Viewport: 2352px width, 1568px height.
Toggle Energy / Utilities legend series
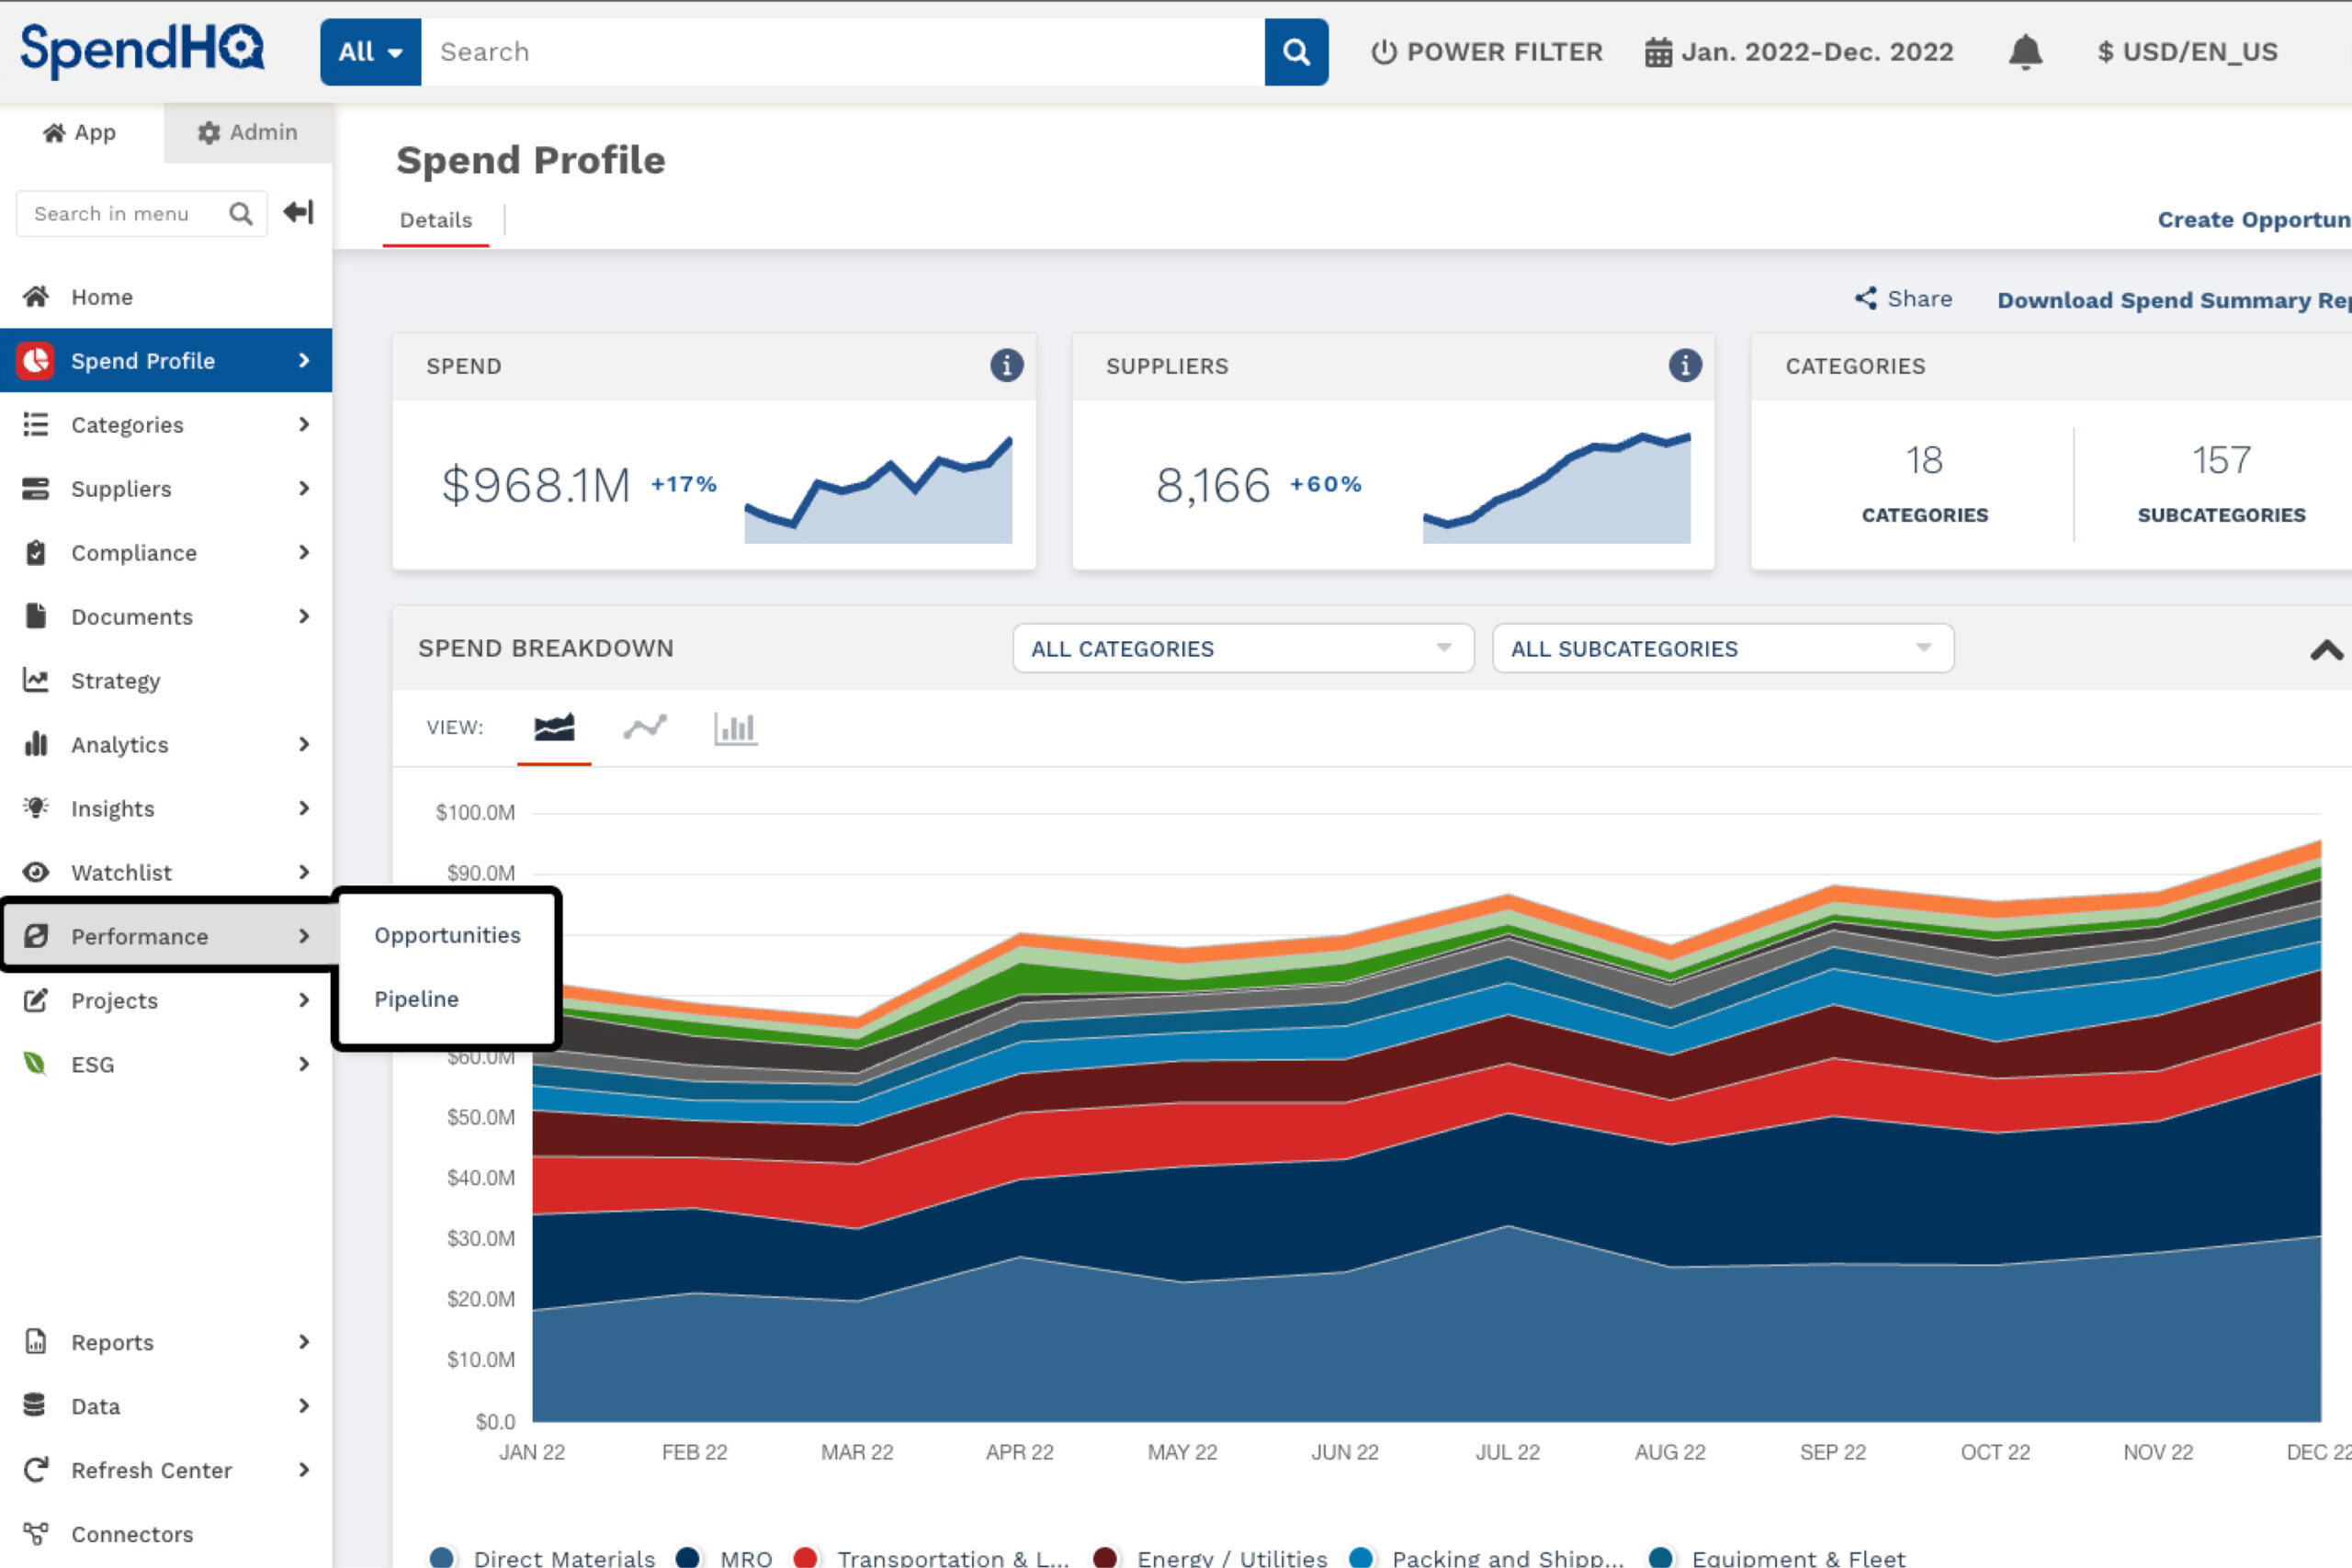[x=1231, y=1557]
